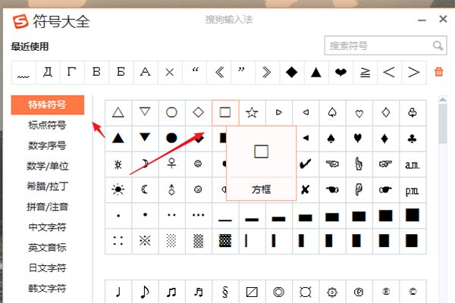The image size is (455, 303).
Task: Insert the female sign symbol
Action: click(171, 164)
